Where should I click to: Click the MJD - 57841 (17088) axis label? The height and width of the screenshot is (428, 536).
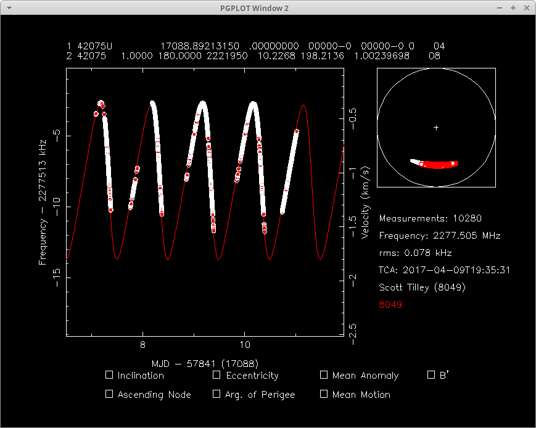click(205, 363)
